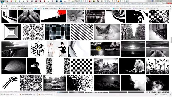The width and height of the screenshot is (172, 97).
Task: Open the night bridge and Ferris wheel thumbnail
Action: (x=95, y=16)
